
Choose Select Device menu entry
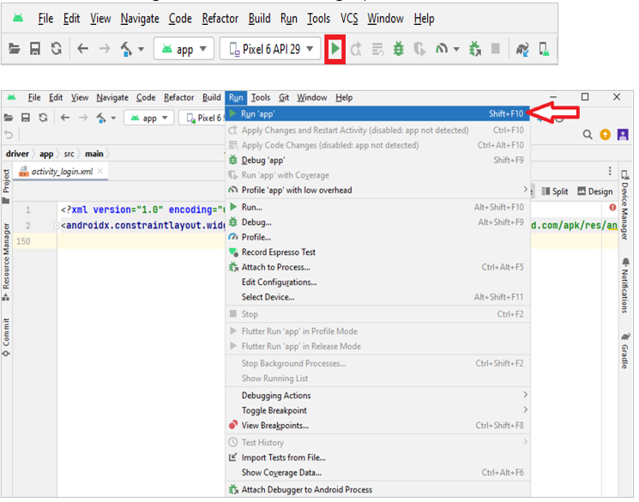point(377,297)
